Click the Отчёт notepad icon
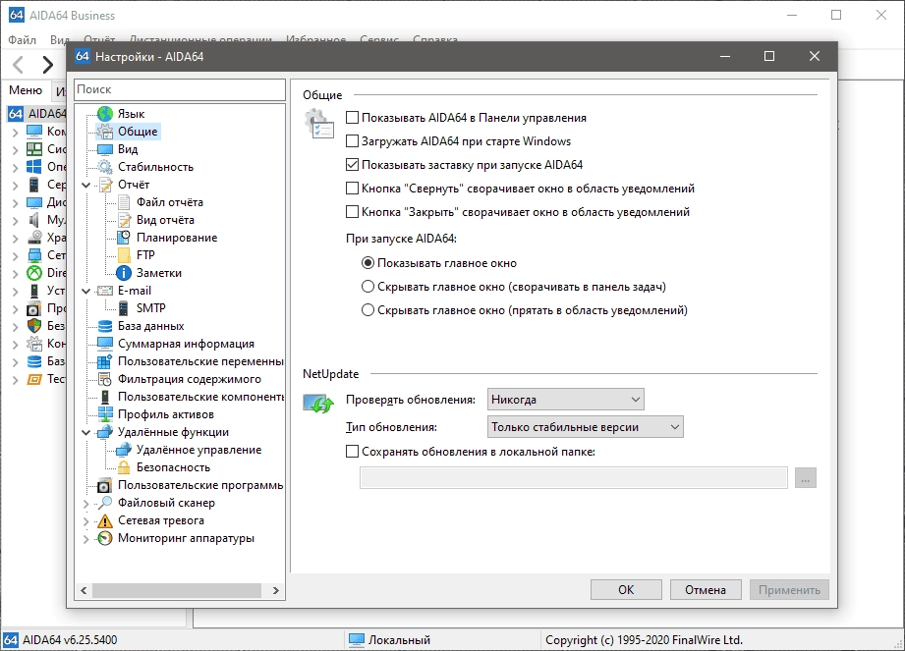 pyautogui.click(x=105, y=185)
